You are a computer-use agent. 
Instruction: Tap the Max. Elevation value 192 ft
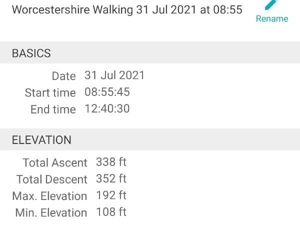click(111, 195)
